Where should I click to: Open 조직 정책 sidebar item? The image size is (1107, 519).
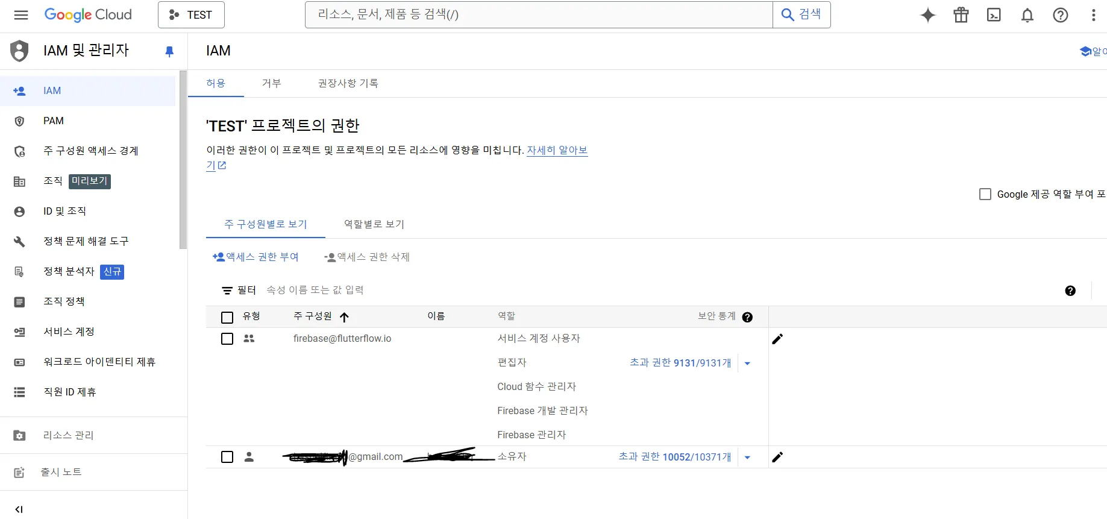pyautogui.click(x=88, y=302)
